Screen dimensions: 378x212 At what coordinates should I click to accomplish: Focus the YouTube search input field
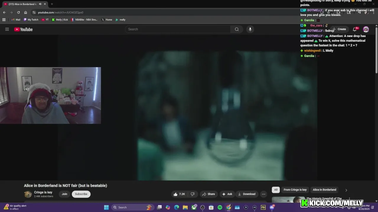[x=178, y=29]
